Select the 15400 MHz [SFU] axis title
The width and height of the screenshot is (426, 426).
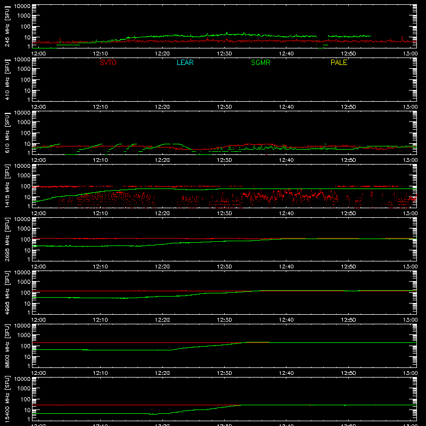click(7, 399)
